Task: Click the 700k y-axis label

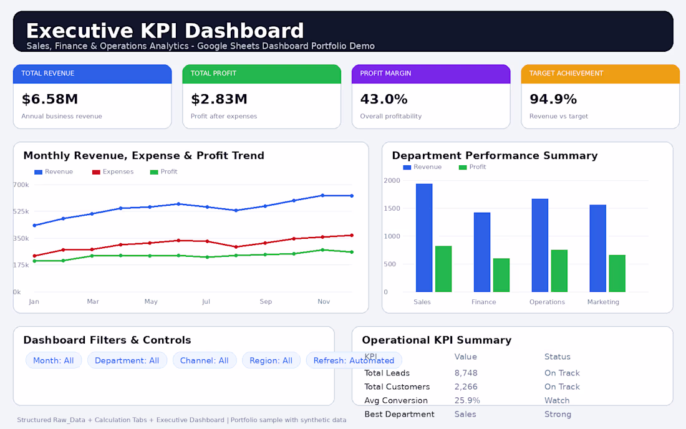Action: click(x=21, y=185)
